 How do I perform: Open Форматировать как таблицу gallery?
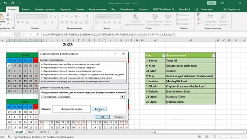[154, 20]
